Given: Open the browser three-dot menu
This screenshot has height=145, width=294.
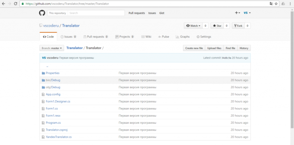Looking at the screenshot, I should [x=290, y=4].
